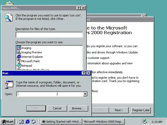167x125 pixels.
Task: Click the Help question mark in Open With
Action: [78, 8]
